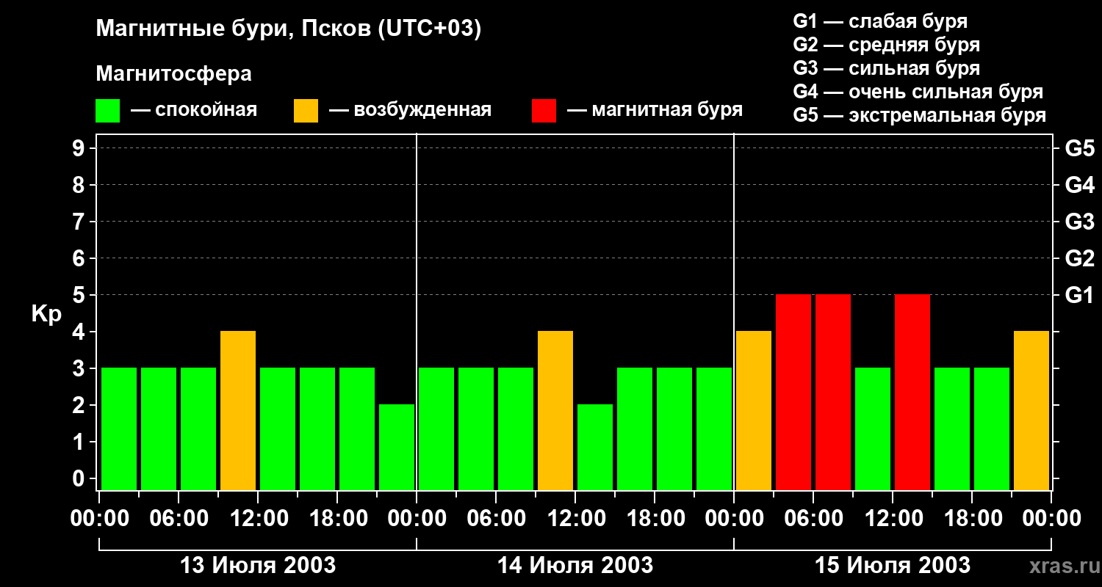The width and height of the screenshot is (1102, 587).
Task: Click the green Kp 2 bar on 14 Июля
Action: point(595,447)
